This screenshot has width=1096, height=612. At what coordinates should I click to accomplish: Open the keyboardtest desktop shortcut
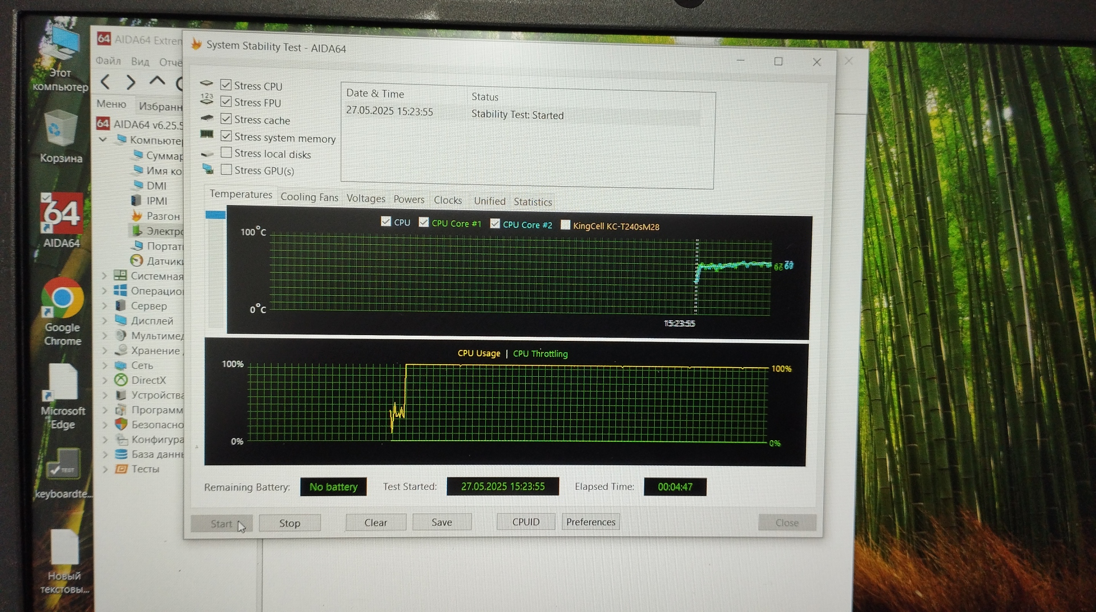(62, 464)
